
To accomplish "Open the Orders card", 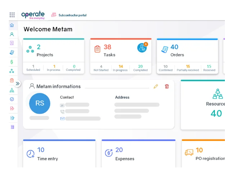I will click(x=187, y=50).
